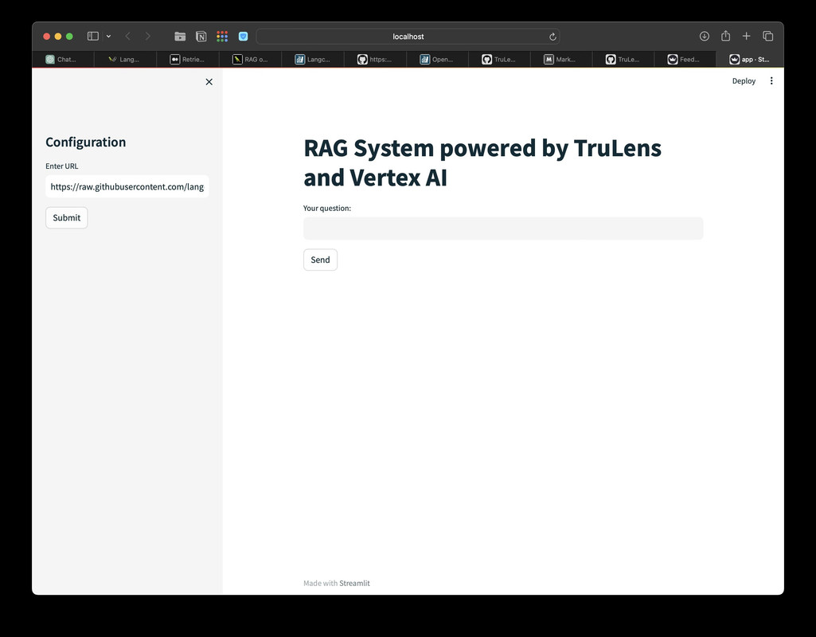Click the Send button
Image resolution: width=816 pixels, height=637 pixels.
click(320, 260)
